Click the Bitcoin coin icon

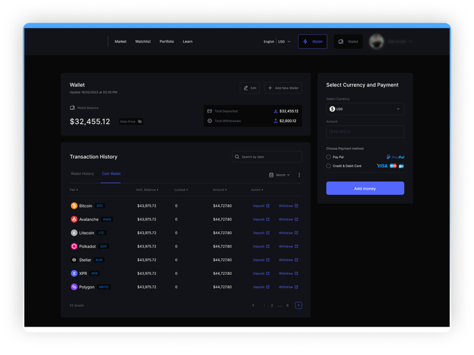pos(74,206)
